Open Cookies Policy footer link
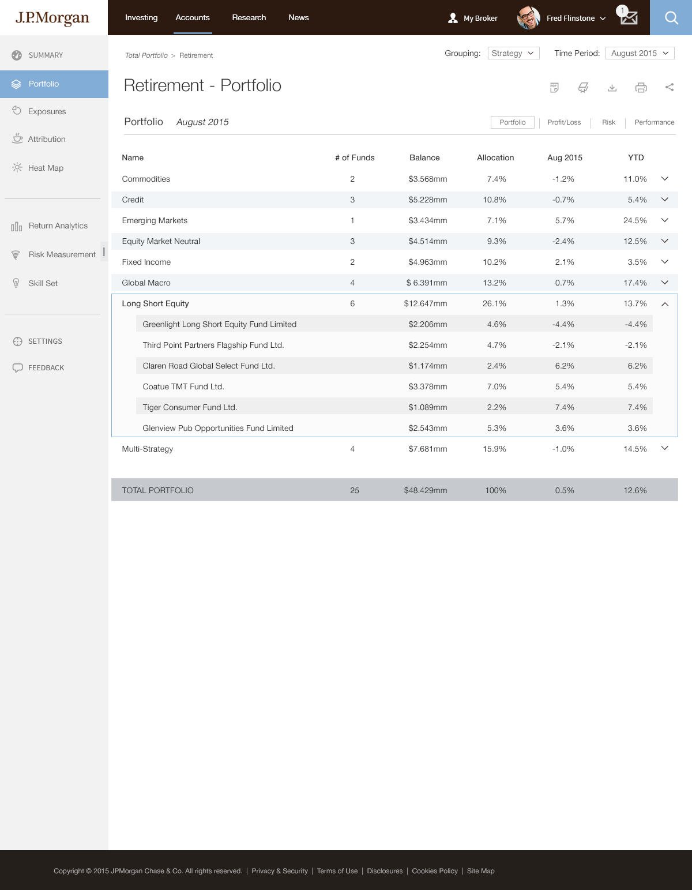 pyautogui.click(x=435, y=871)
